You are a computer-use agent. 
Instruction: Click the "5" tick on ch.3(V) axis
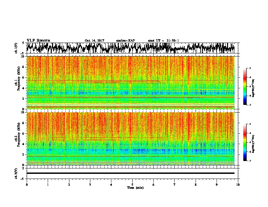23,168
